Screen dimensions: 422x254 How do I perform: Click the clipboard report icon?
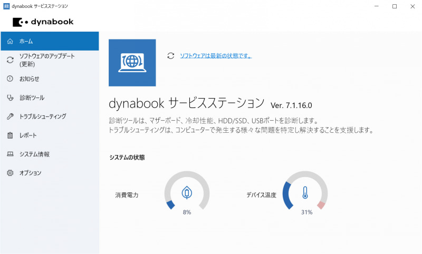click(10, 135)
